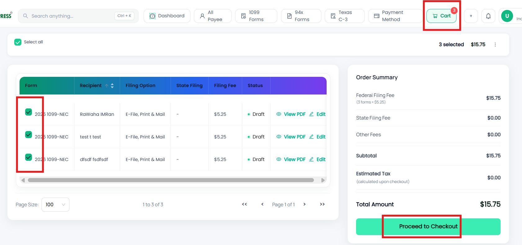Click the search magnifier icon
Image resolution: width=522 pixels, height=245 pixels.
(x=25, y=16)
